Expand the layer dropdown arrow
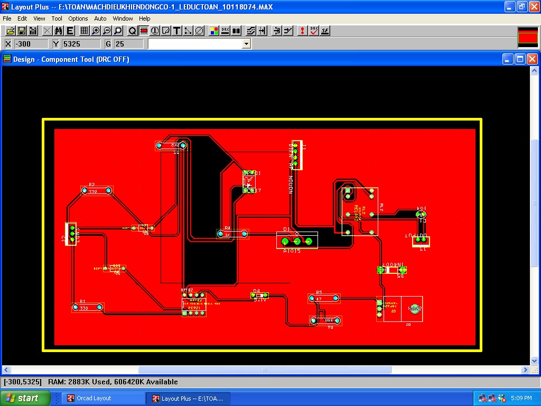This screenshot has height=406, width=541. [x=246, y=44]
